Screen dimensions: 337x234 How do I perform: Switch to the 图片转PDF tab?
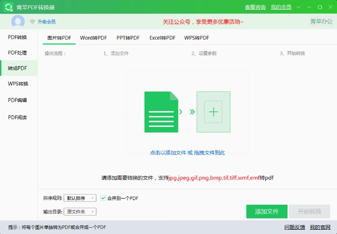click(59, 38)
